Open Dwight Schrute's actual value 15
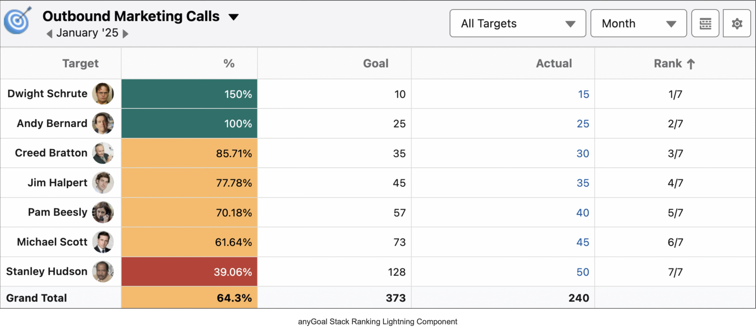 pos(583,94)
